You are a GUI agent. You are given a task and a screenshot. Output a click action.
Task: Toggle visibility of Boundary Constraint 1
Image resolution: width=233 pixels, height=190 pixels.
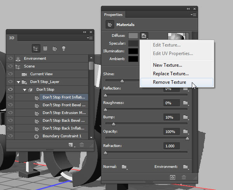[10, 136]
